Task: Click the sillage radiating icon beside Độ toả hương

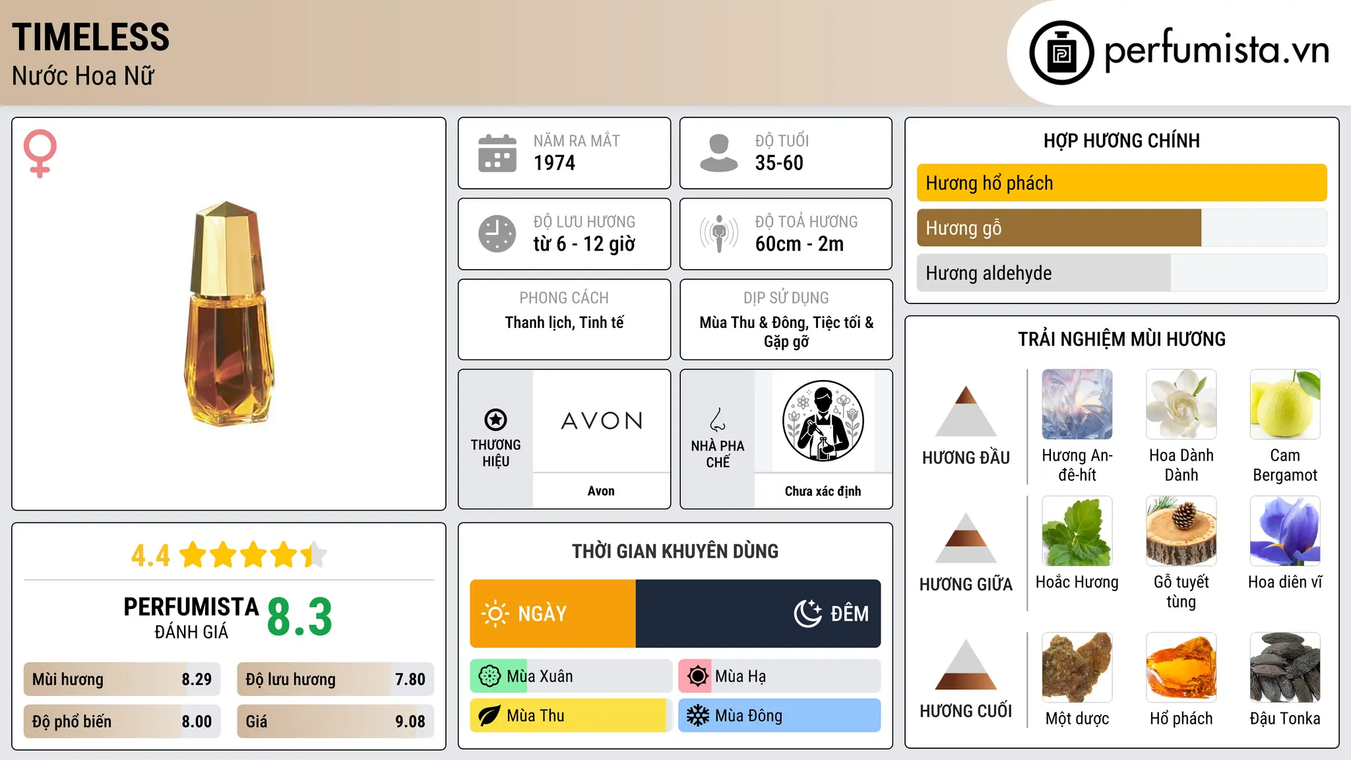Action: [x=718, y=234]
